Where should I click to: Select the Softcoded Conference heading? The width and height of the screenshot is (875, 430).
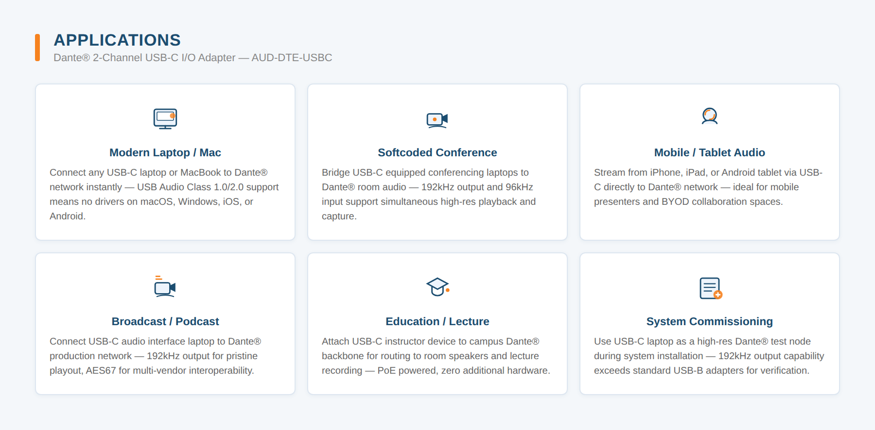tap(437, 152)
